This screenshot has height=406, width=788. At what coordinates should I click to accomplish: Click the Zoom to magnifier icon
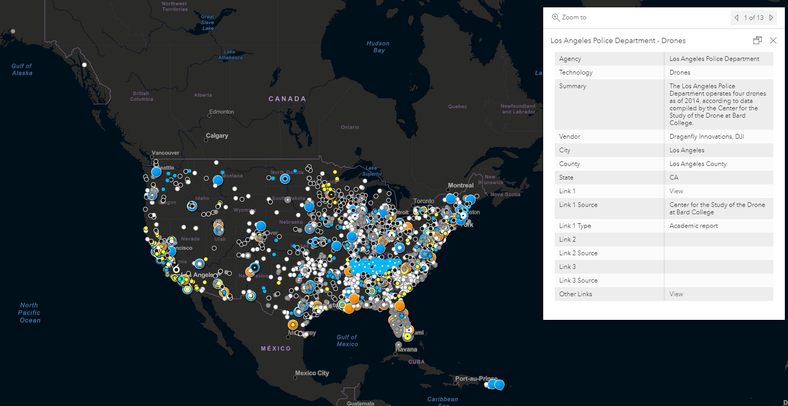click(556, 17)
